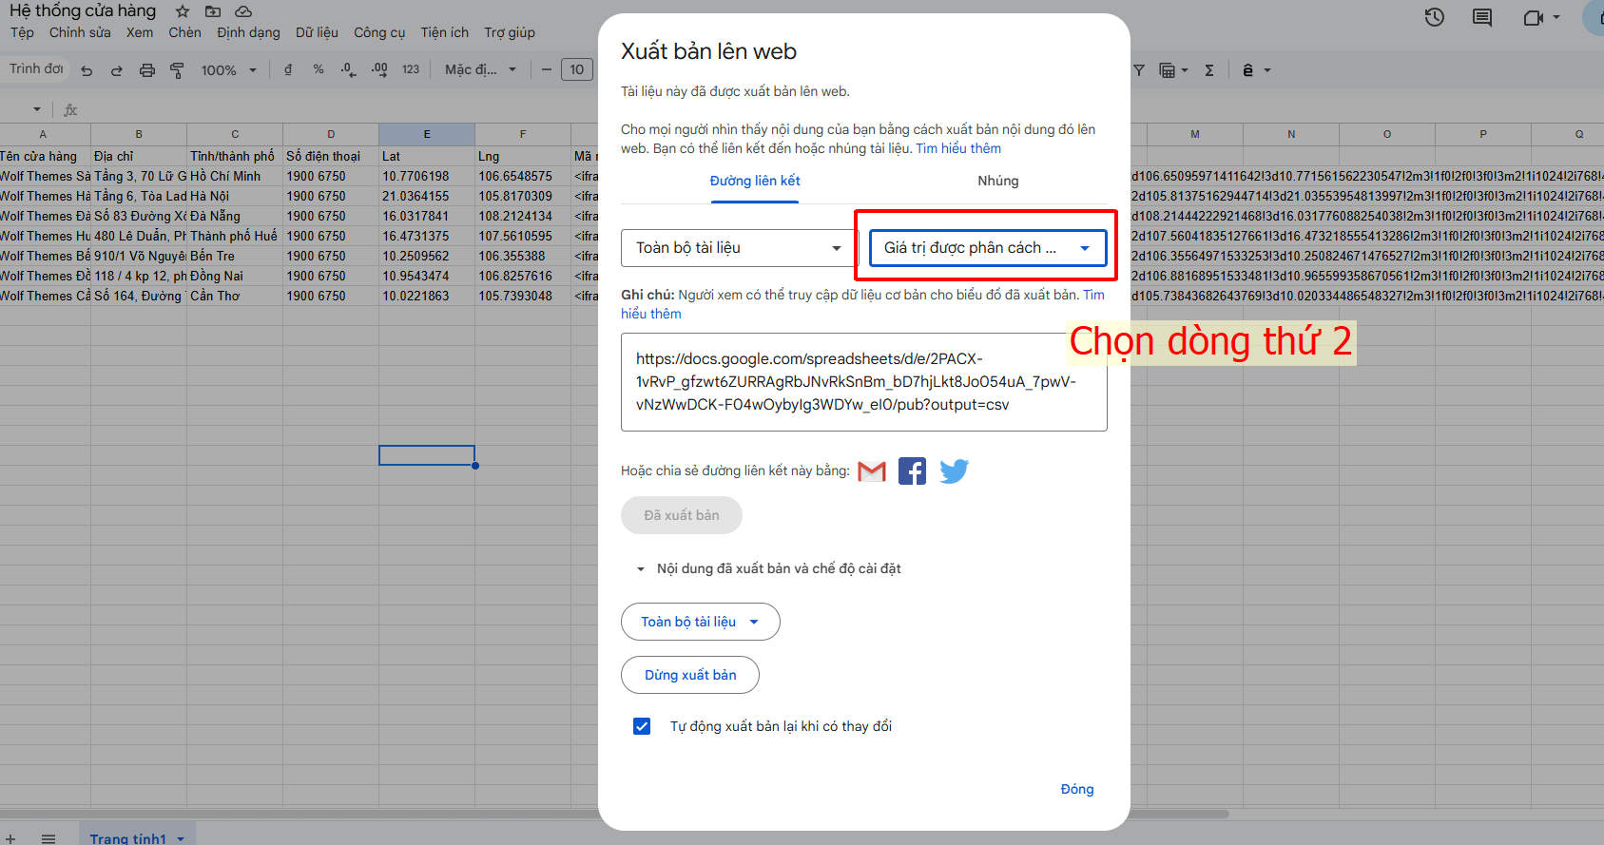Screen dimensions: 1604x845
Task: Collapse the Nội dung đã xuất bản section
Action: click(x=640, y=568)
